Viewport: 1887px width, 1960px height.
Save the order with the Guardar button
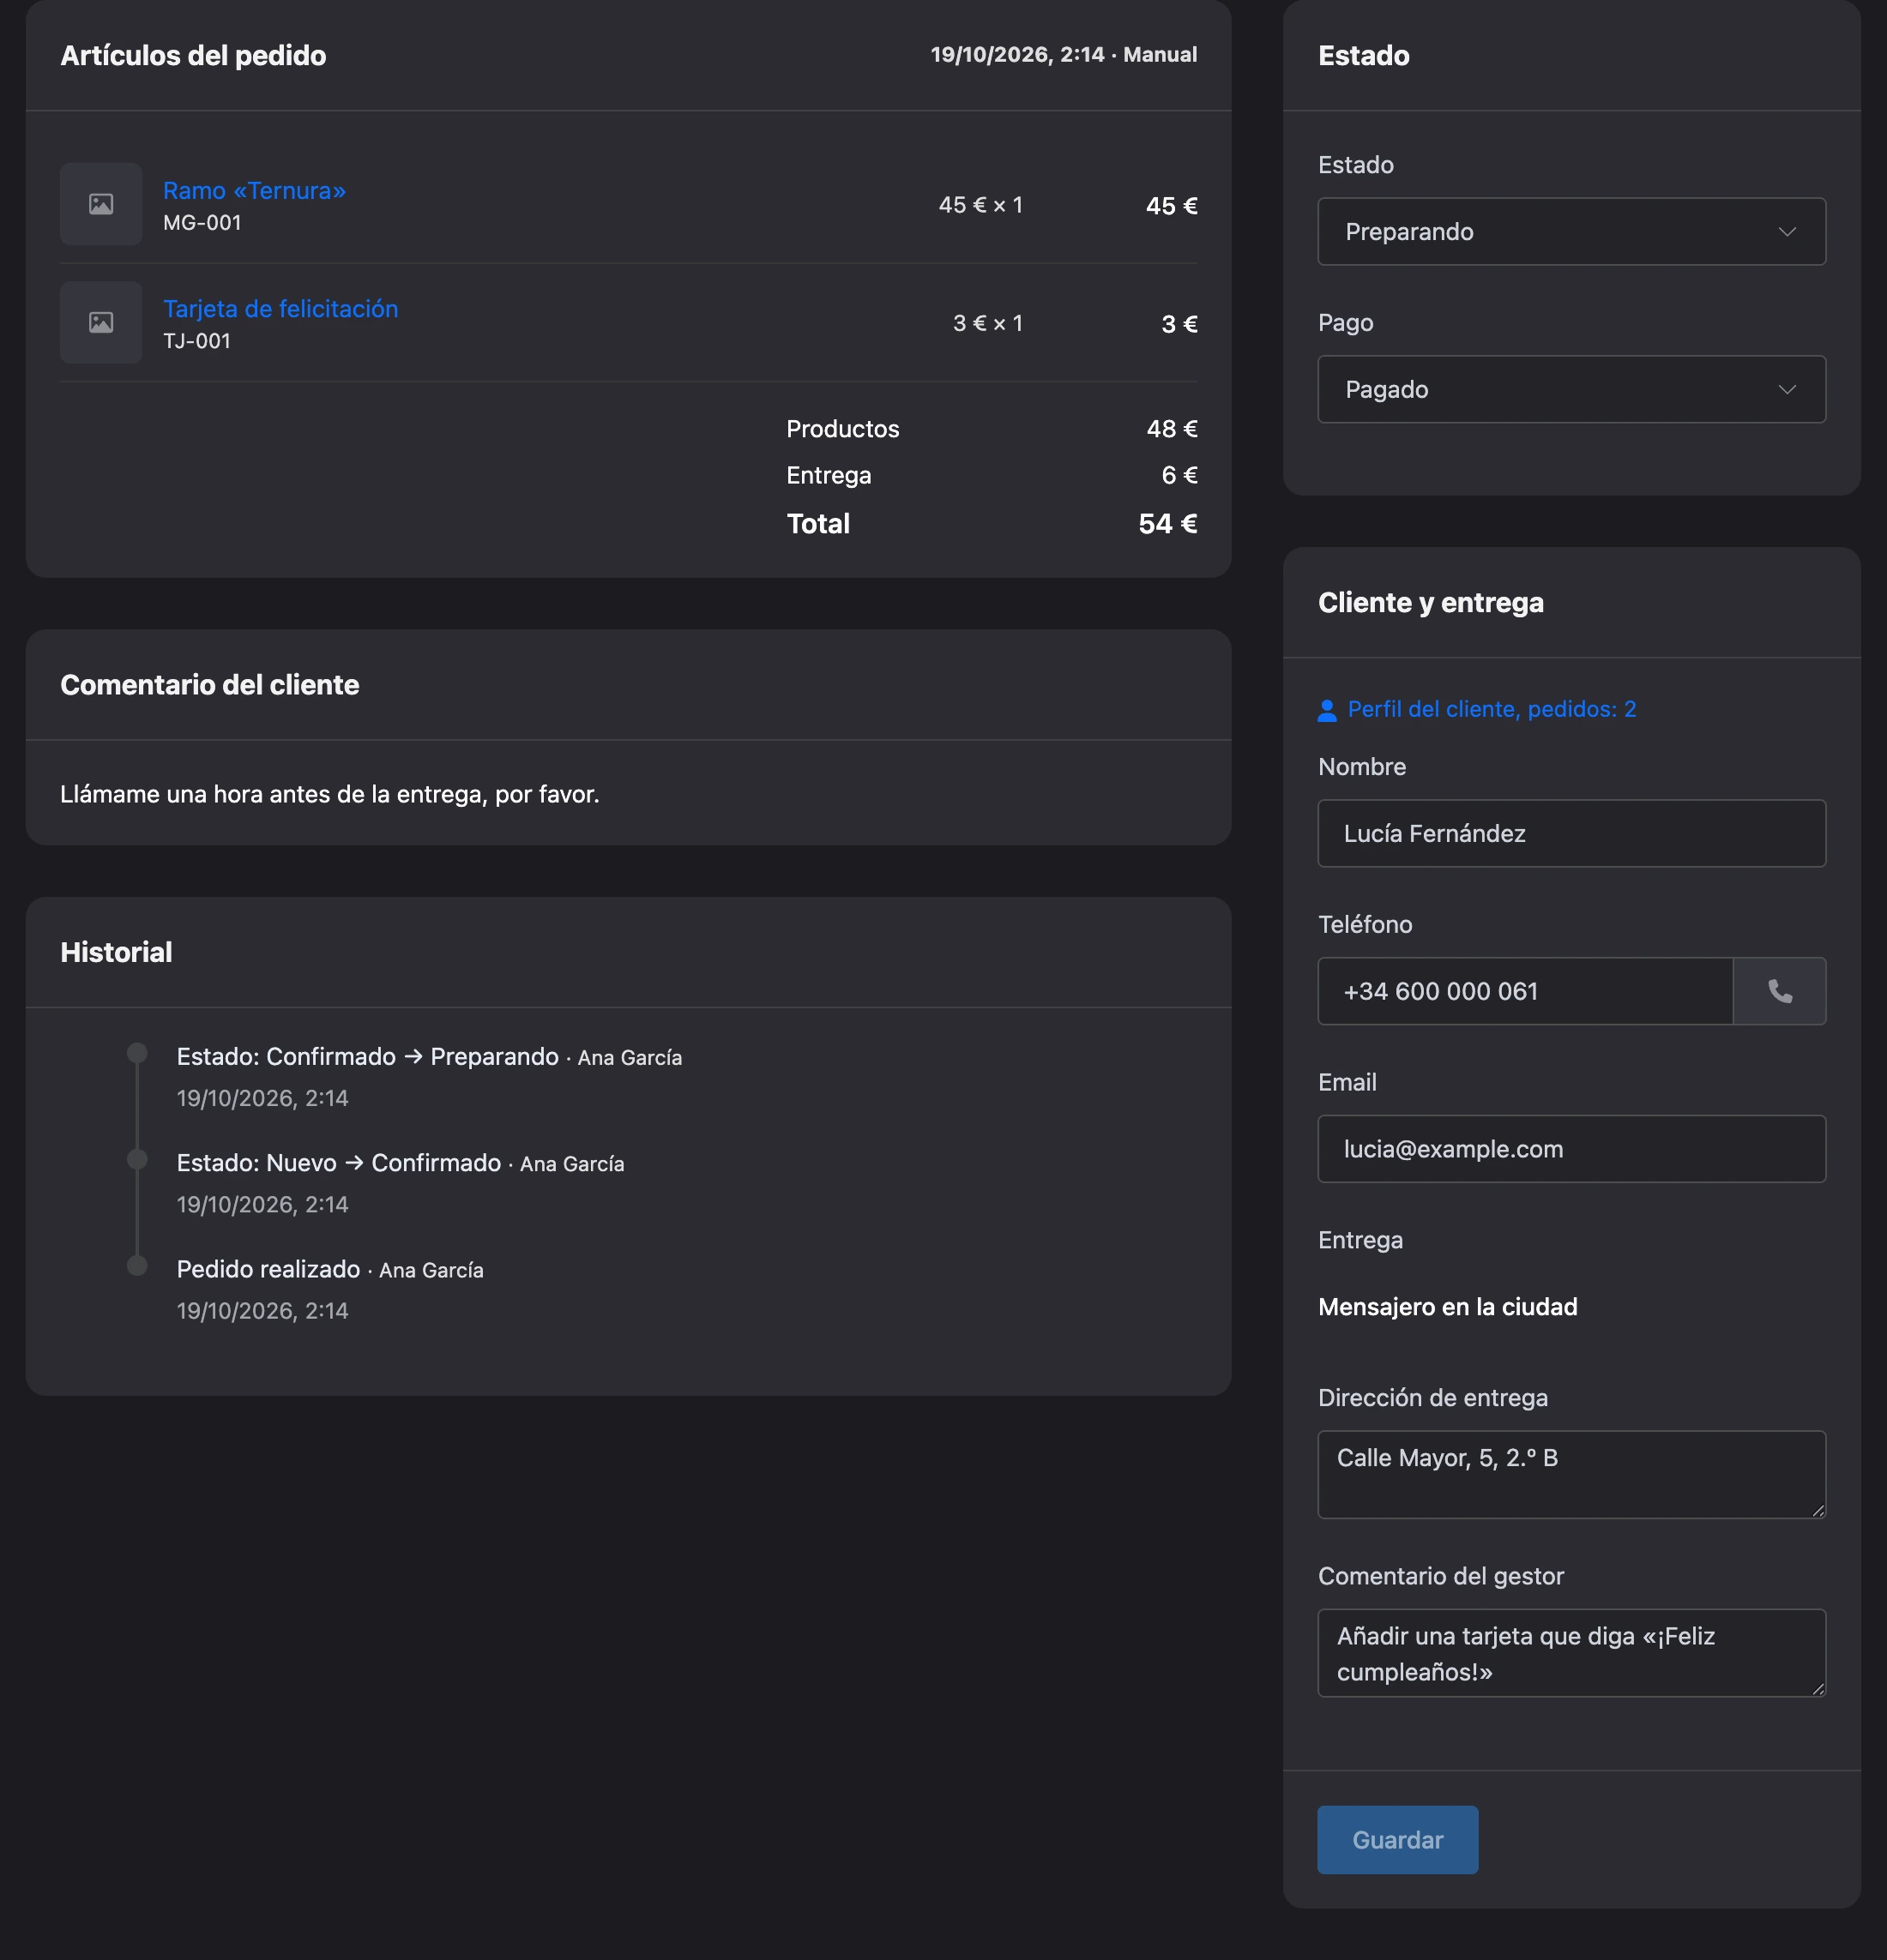(x=1396, y=1840)
